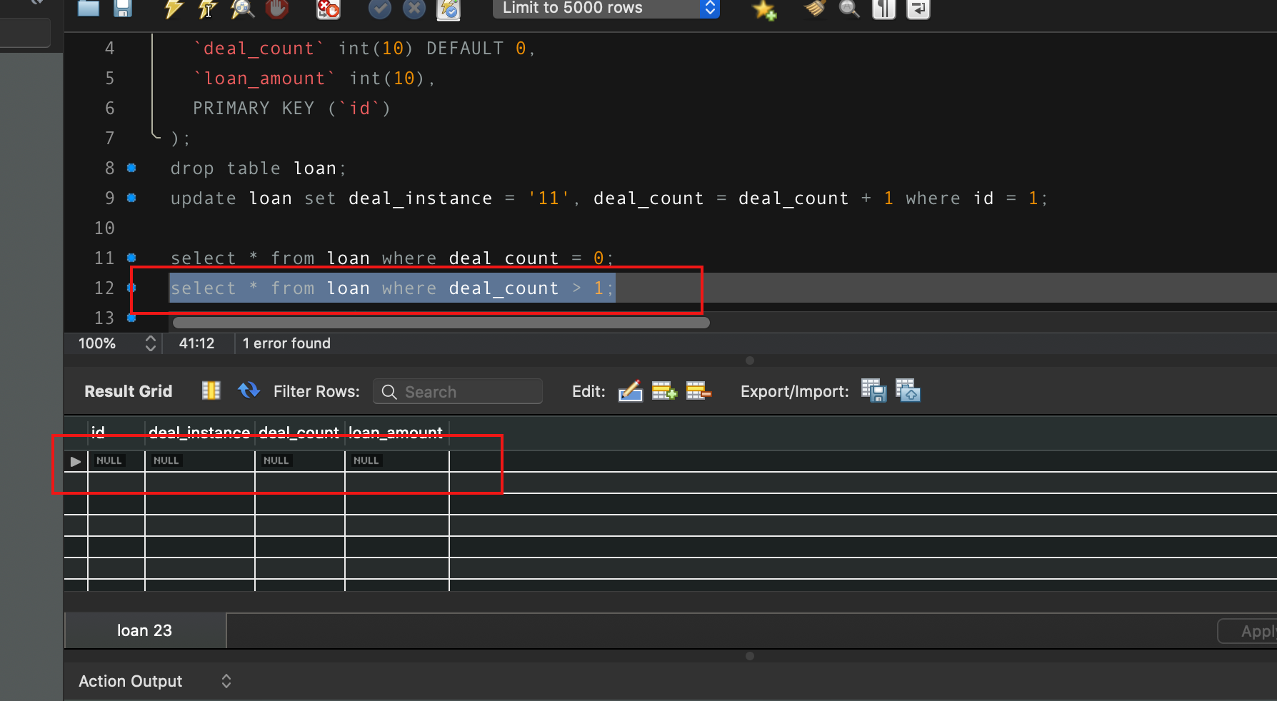Toggle invisible characters paragraph icon

coord(884,9)
